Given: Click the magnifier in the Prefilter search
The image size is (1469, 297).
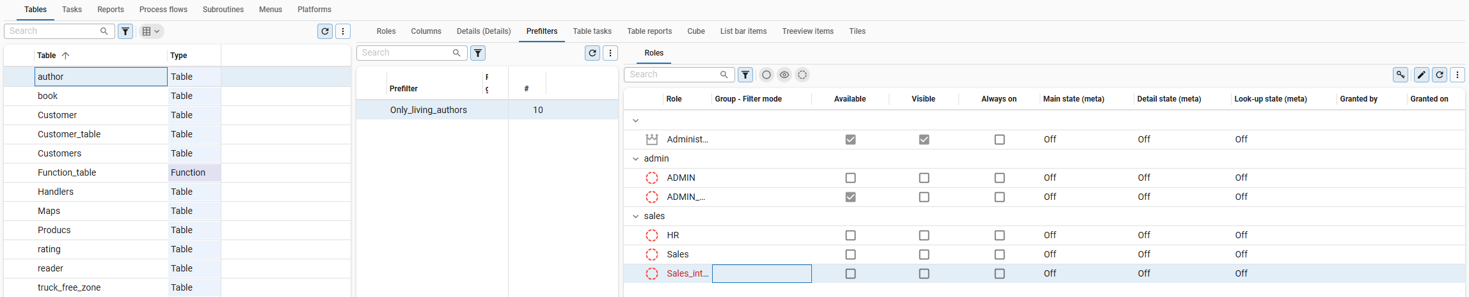Looking at the screenshot, I should pyautogui.click(x=456, y=53).
